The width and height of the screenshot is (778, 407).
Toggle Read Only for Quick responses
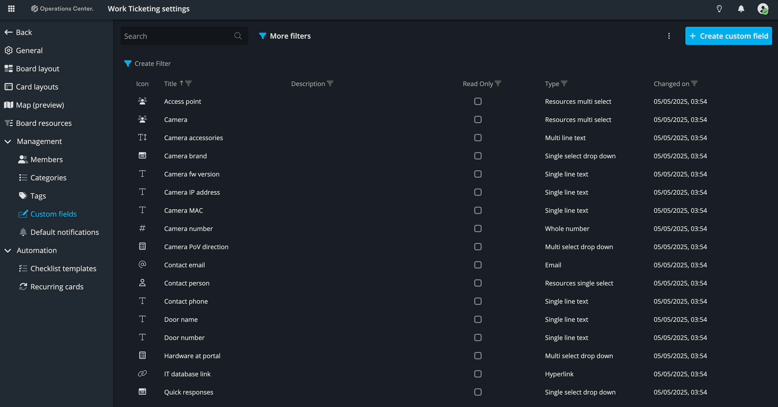(478, 392)
